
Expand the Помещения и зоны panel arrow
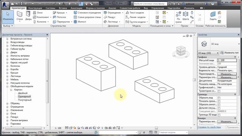(172, 26)
